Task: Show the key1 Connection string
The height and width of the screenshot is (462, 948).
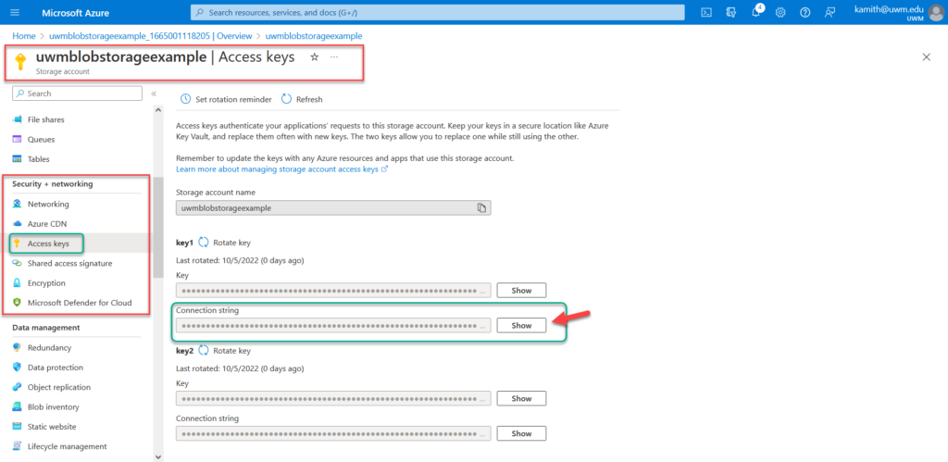Action: click(521, 325)
